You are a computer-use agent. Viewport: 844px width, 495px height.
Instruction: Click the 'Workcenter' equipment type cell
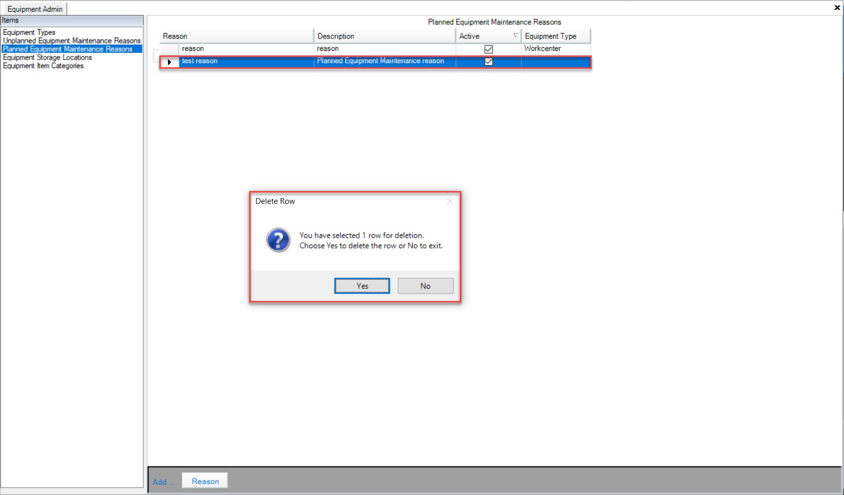(x=556, y=49)
